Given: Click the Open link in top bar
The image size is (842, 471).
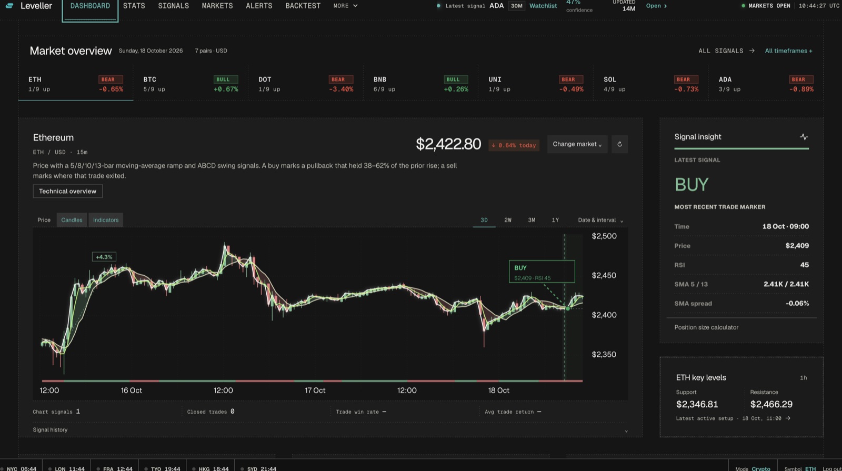Looking at the screenshot, I should 656,6.
